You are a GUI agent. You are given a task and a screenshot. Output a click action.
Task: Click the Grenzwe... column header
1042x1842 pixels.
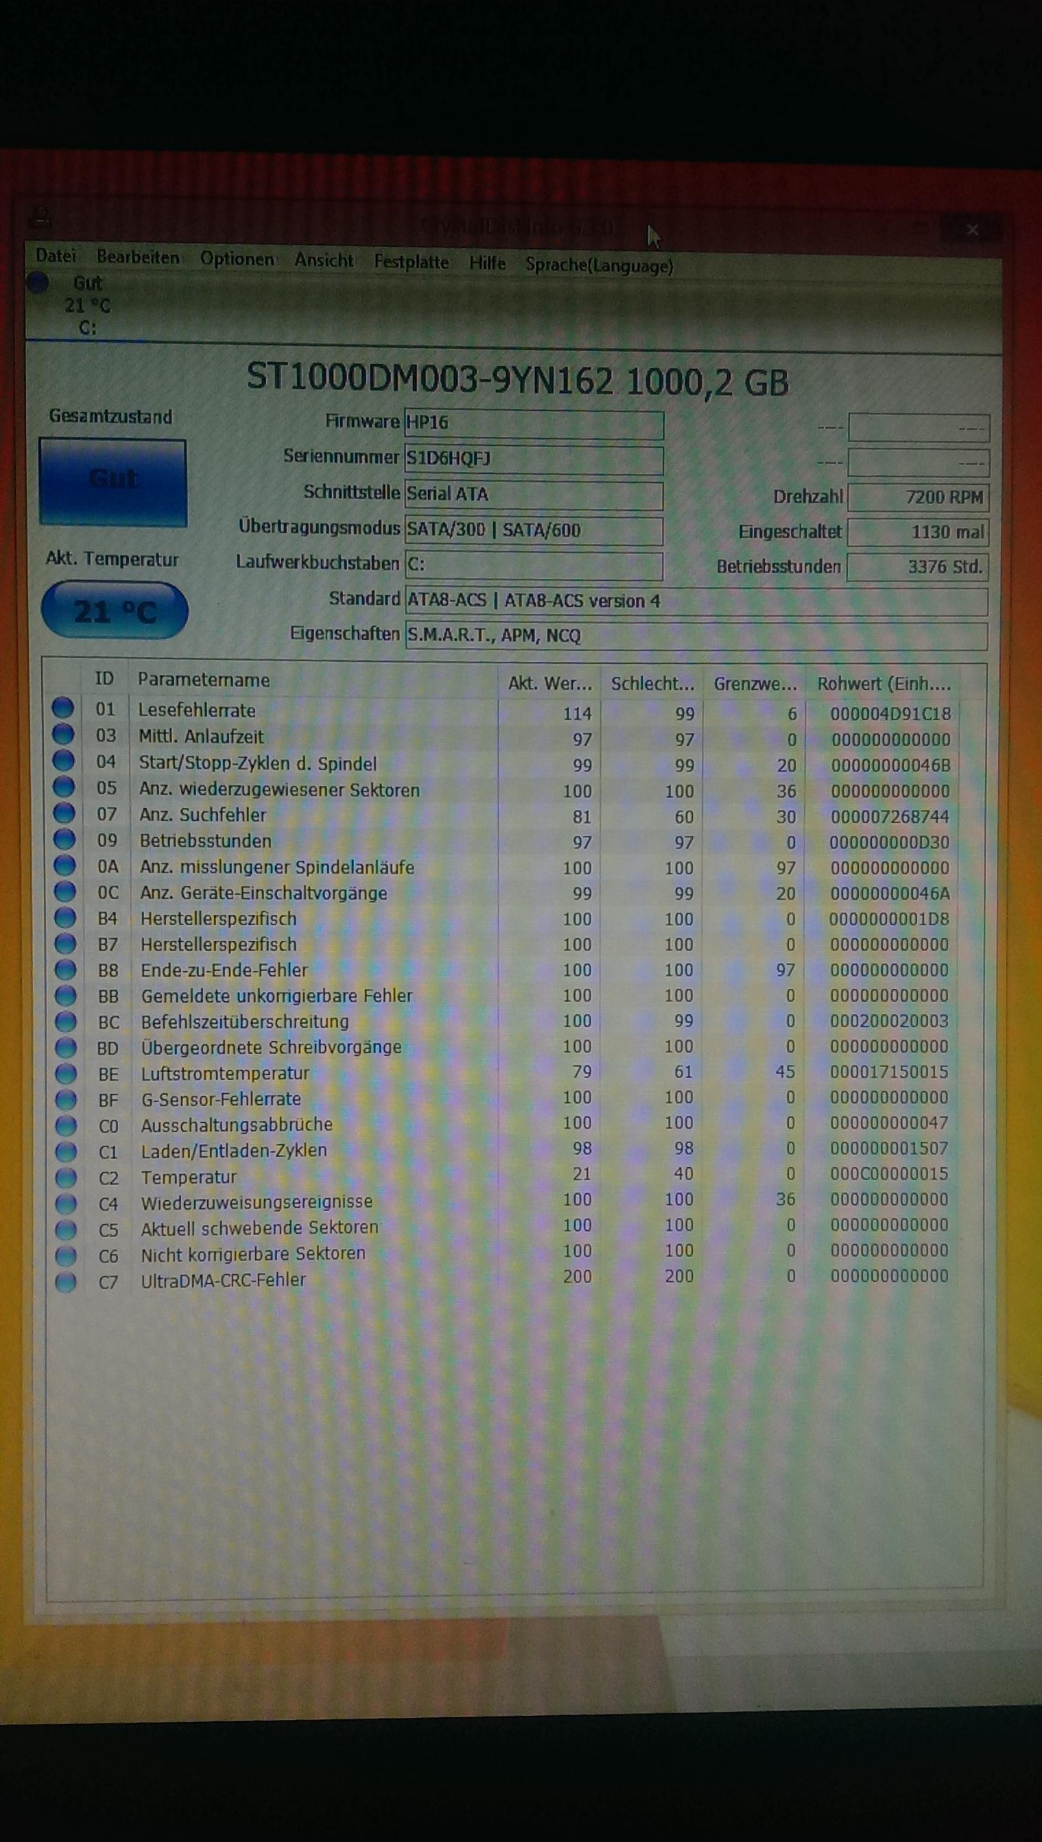pyautogui.click(x=755, y=684)
